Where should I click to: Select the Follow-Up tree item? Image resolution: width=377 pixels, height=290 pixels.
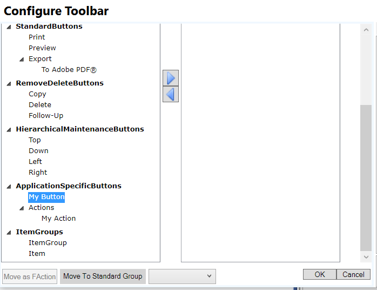point(46,116)
